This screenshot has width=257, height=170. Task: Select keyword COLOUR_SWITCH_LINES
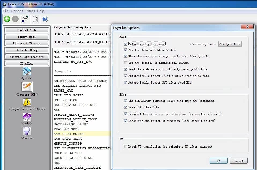74,158
